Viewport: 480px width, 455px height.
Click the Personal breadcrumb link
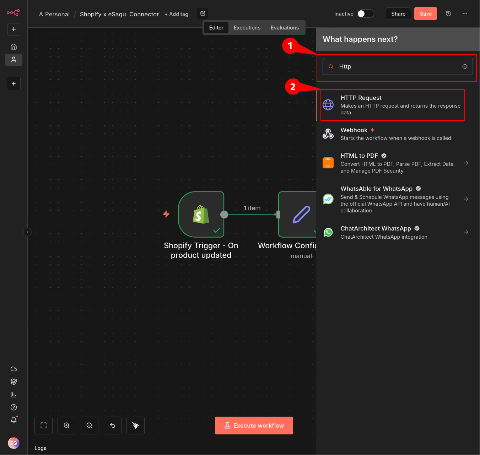coord(54,14)
